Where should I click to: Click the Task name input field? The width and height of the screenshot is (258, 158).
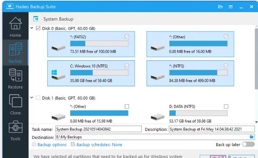point(98,129)
